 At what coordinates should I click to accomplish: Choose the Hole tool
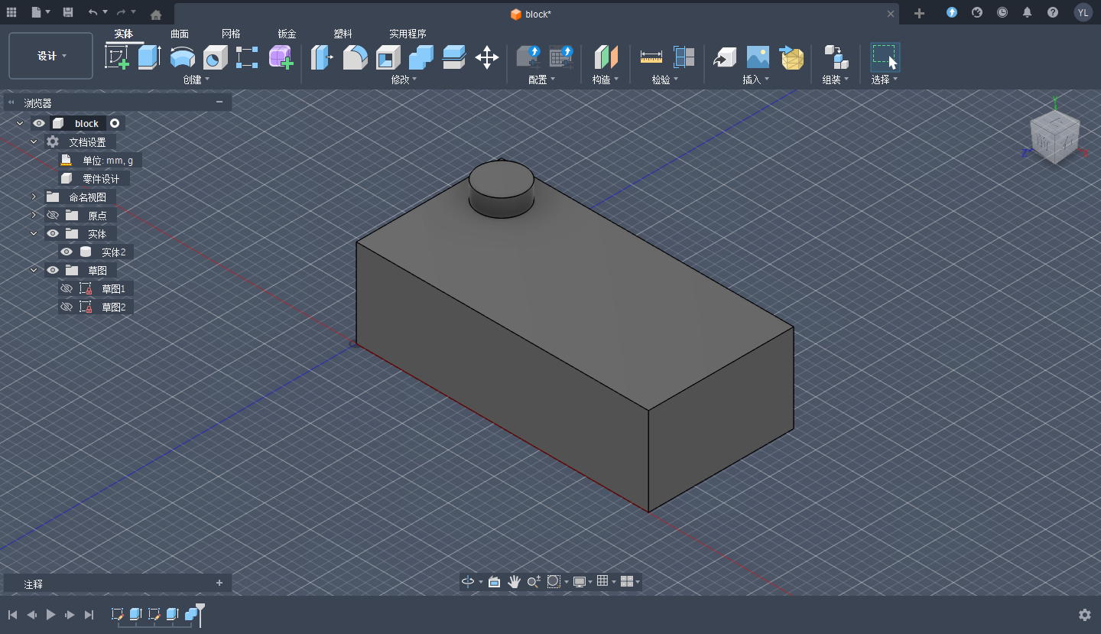[x=215, y=57]
